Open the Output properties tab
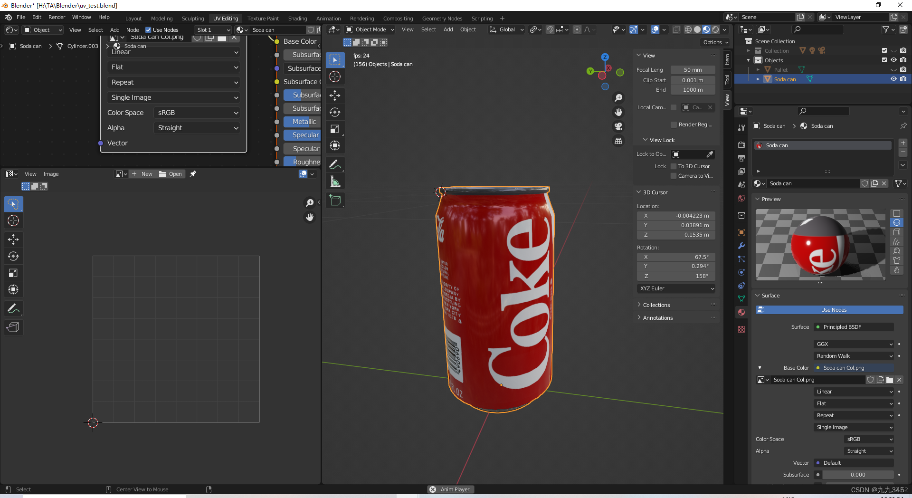The width and height of the screenshot is (912, 498). coord(741,158)
